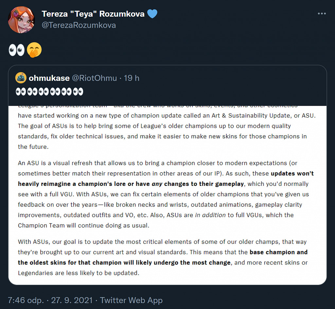Click the bold "base champion and" phrase
The image size is (335, 309).
278,252
